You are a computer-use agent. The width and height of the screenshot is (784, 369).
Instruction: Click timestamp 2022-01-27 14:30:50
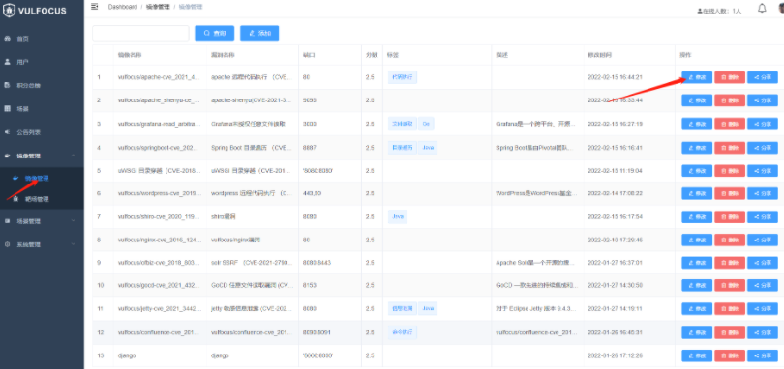tap(615, 286)
